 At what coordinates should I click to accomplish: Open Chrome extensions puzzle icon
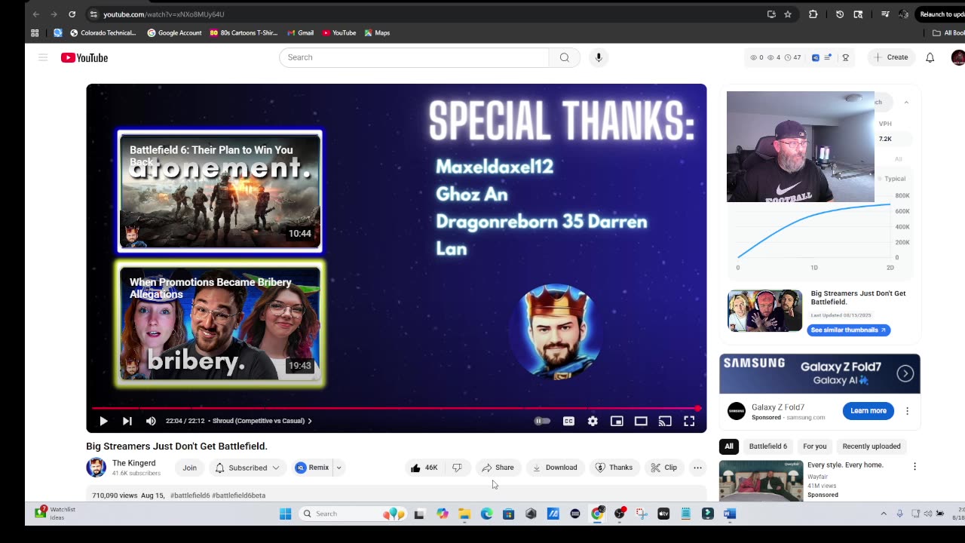tap(813, 14)
